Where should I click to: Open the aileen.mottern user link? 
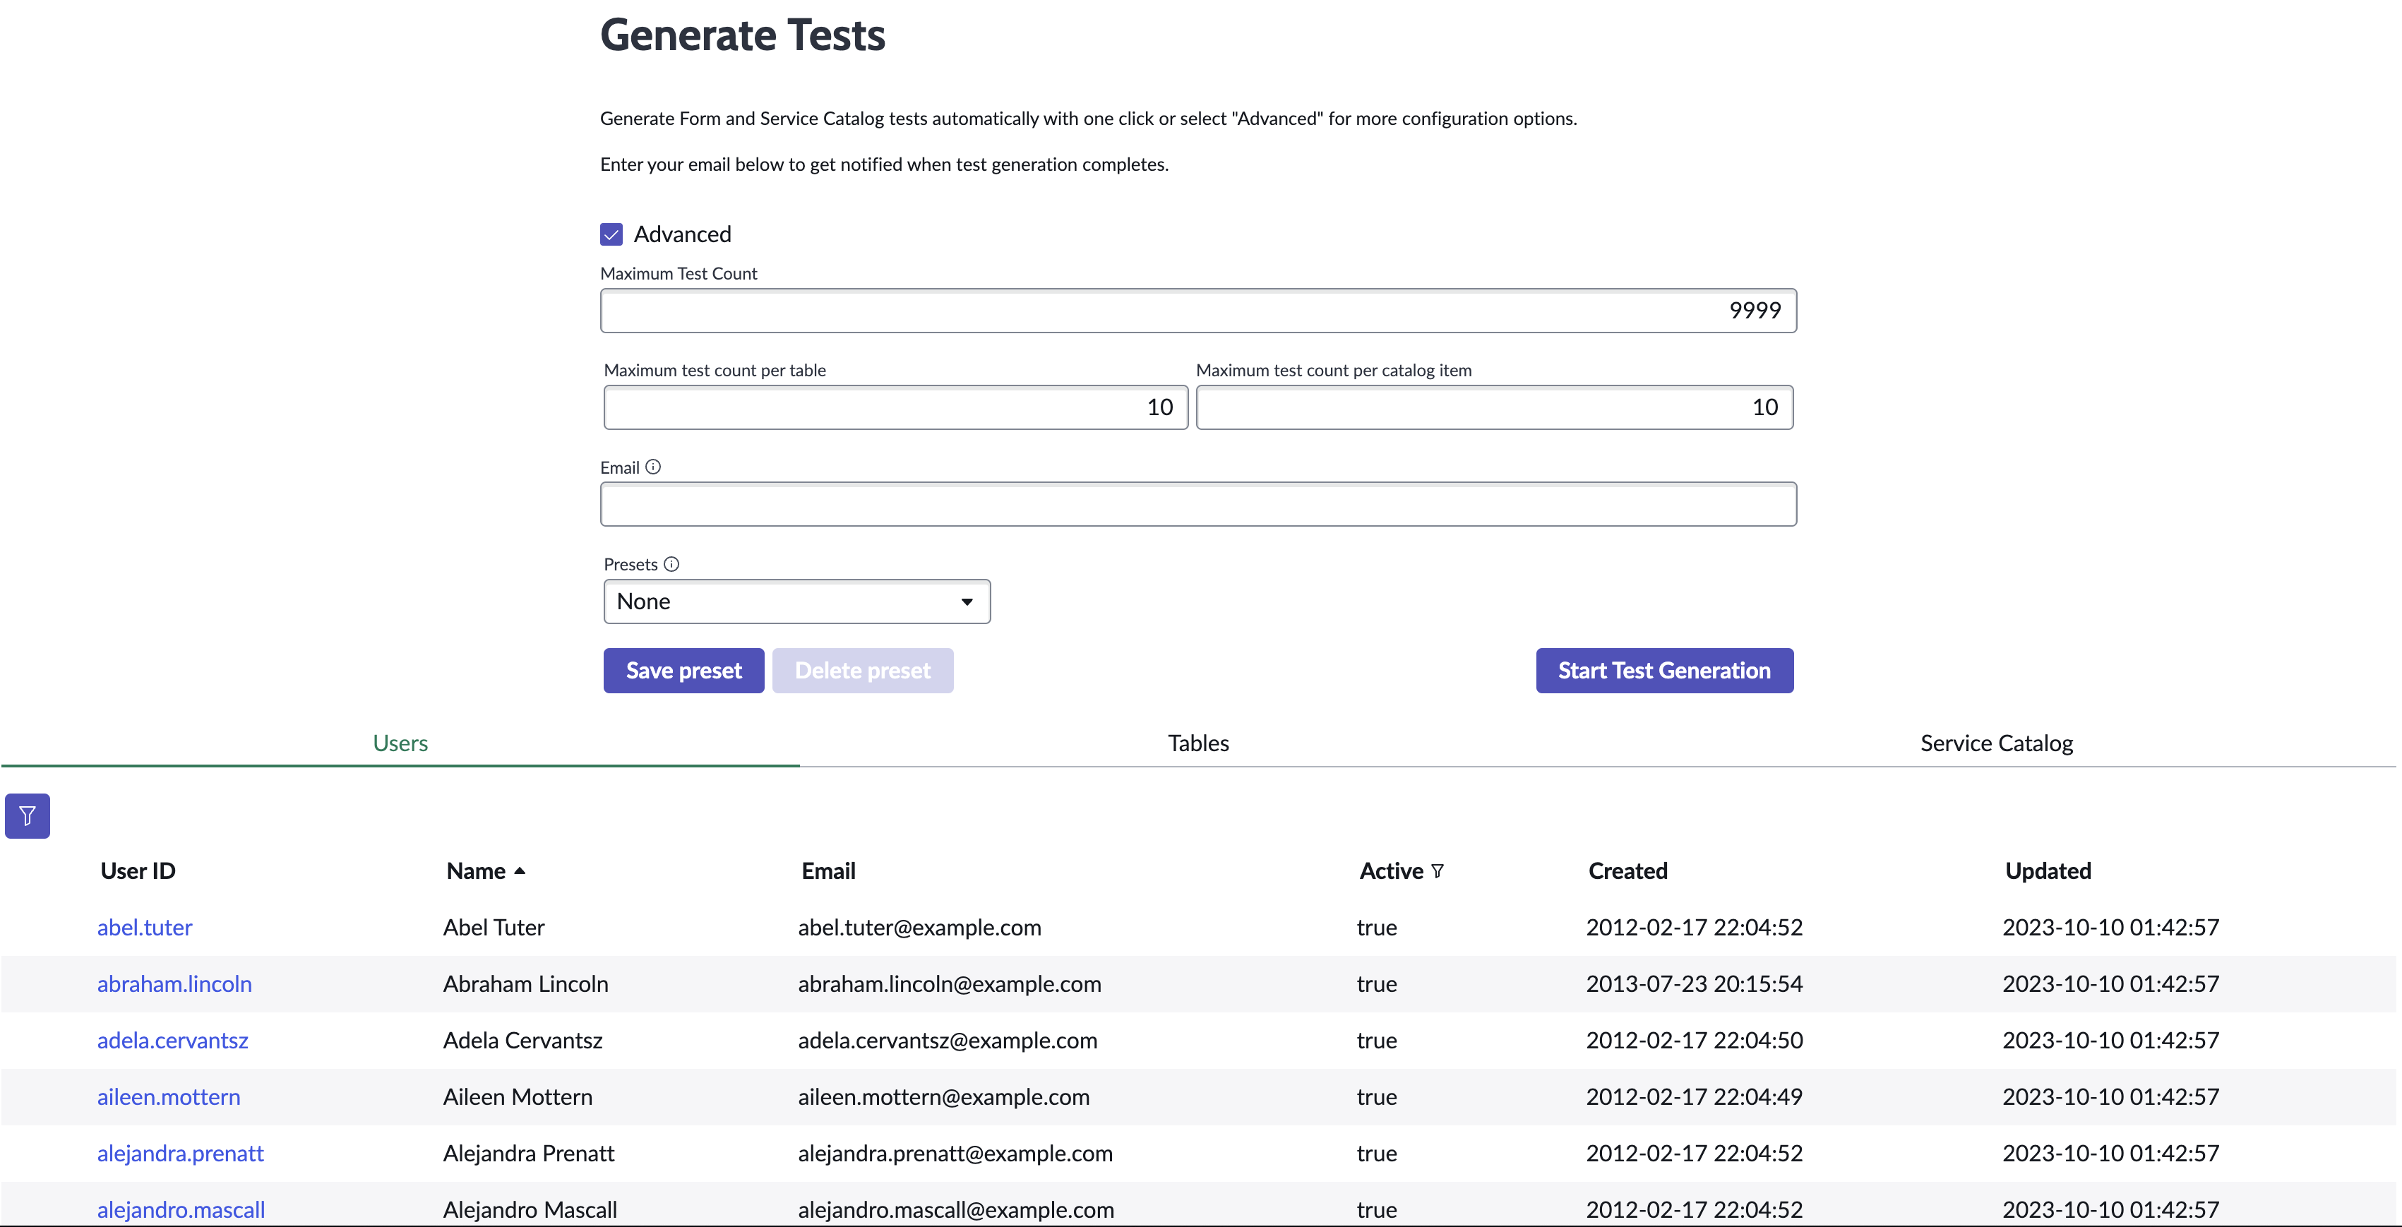tap(169, 1096)
